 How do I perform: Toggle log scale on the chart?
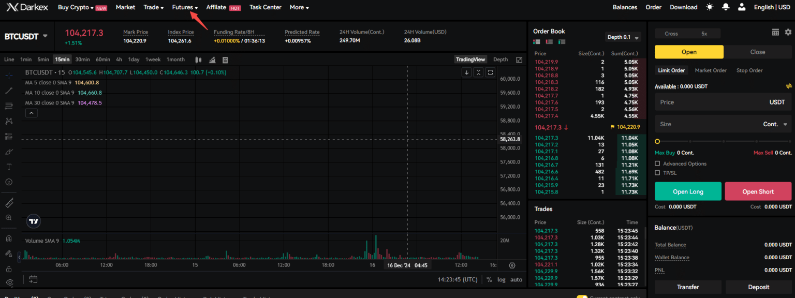501,279
